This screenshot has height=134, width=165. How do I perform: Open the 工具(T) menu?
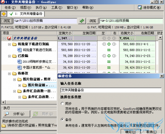tap(57, 7)
